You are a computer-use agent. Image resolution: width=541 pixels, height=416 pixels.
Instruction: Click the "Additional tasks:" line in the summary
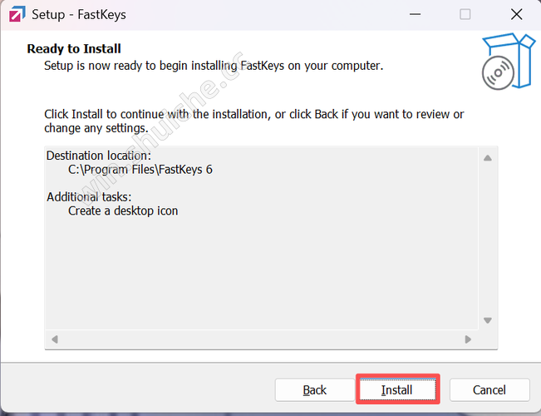pos(89,197)
